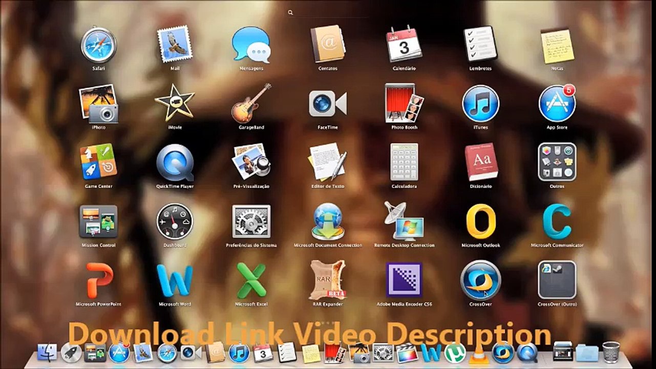The image size is (656, 369).
Task: Open Preferências do Sistema from the Launchpad grid
Action: 251,221
